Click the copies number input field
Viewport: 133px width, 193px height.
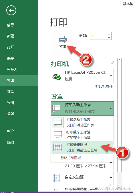[99, 36]
